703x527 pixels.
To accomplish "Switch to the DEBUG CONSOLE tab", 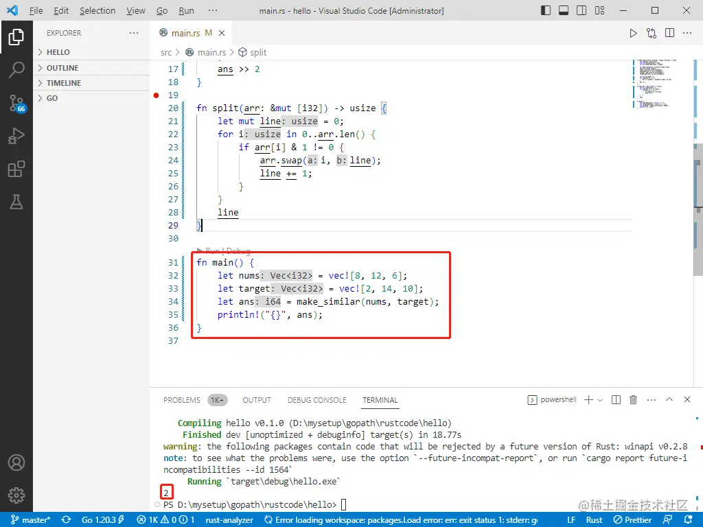I will click(317, 400).
